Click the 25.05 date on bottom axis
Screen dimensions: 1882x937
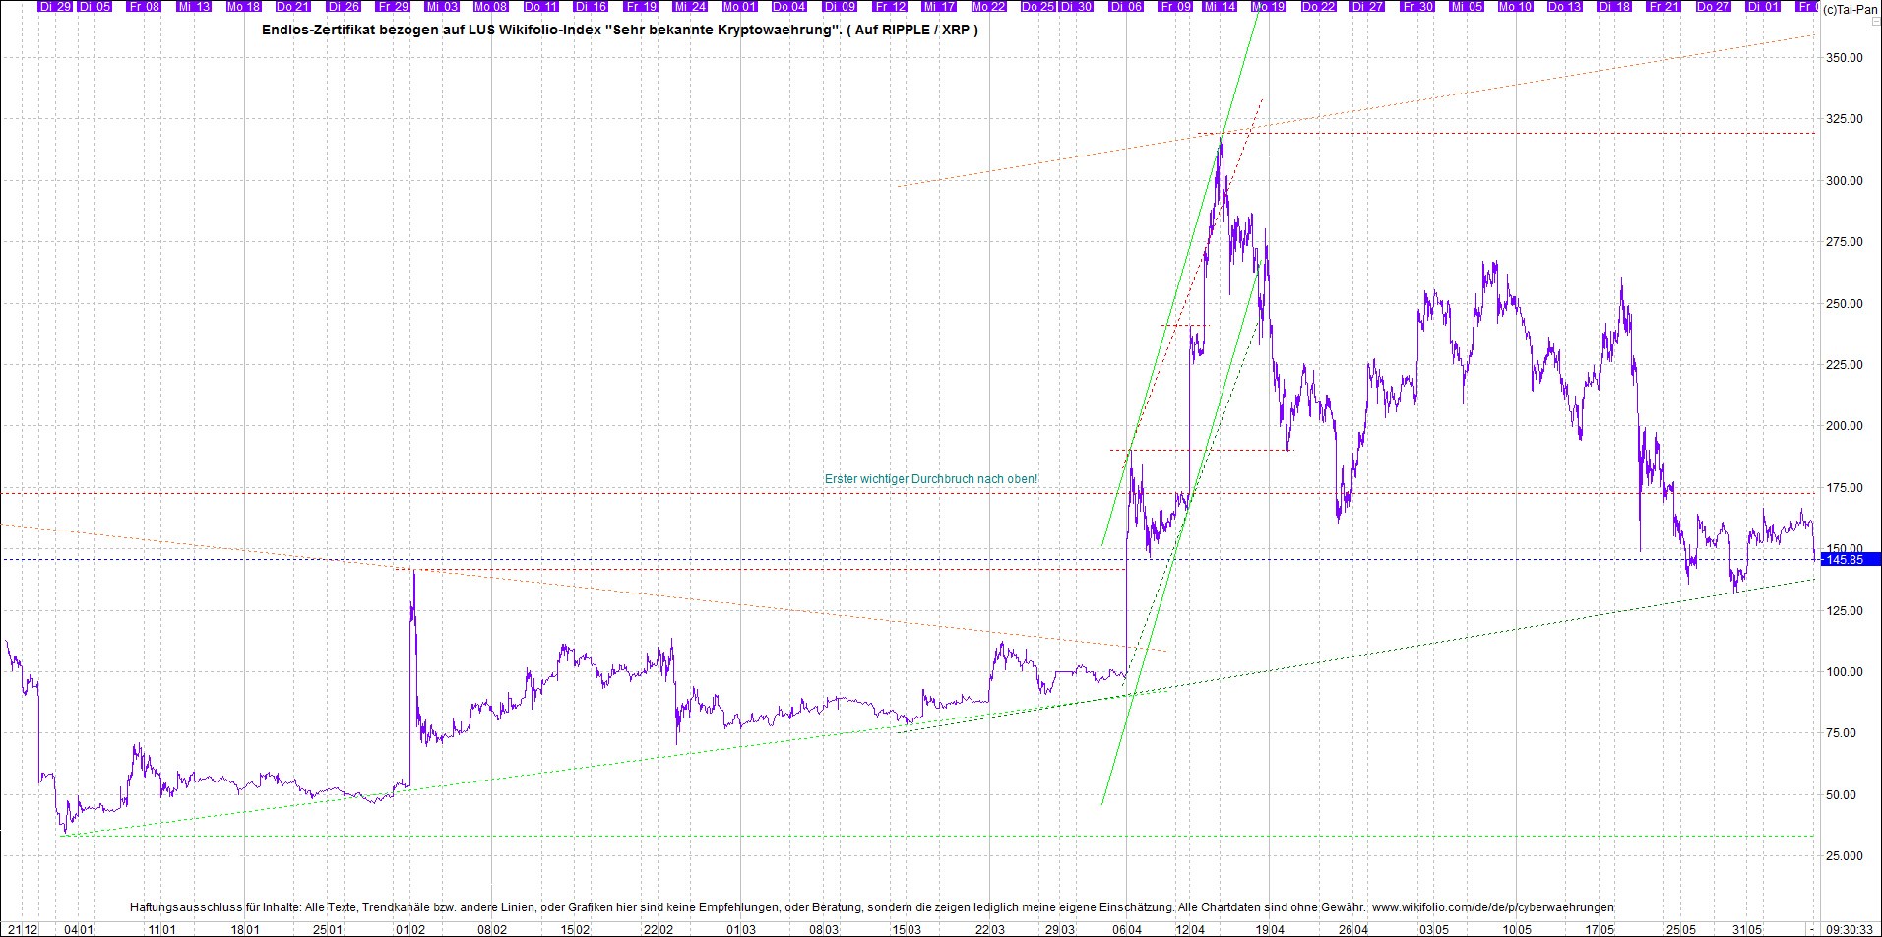click(x=1680, y=929)
